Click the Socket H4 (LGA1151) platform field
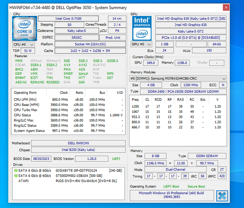 pos(90,44)
